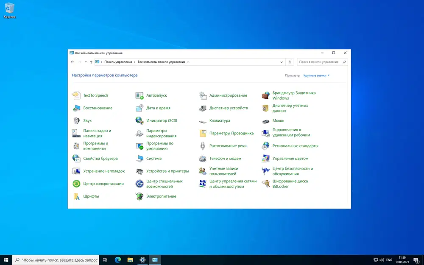The height and width of the screenshot is (265, 424).
Task: Open the Устранение неполадок icon
Action: coord(76,171)
